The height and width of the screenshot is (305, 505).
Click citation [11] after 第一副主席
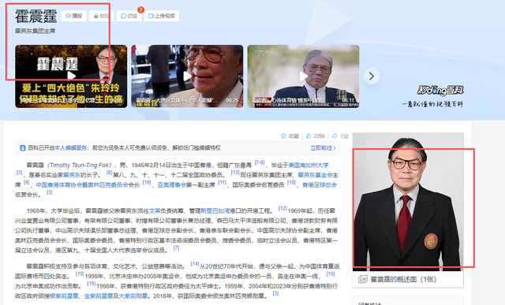(x=222, y=182)
